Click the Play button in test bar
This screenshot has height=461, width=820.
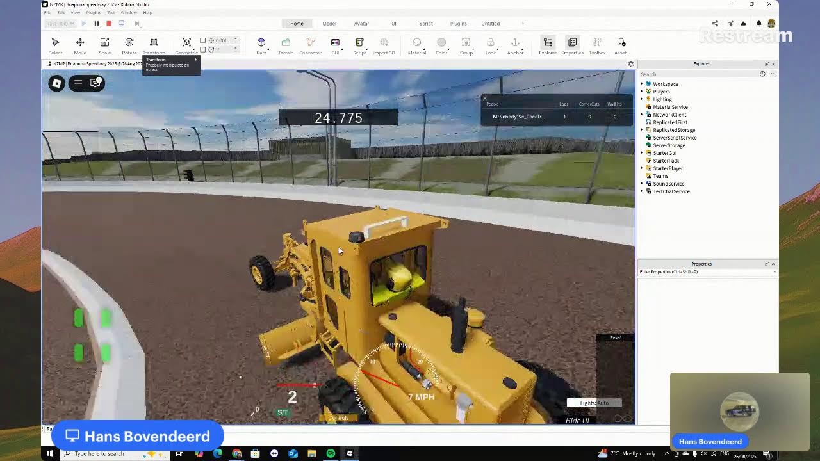[x=84, y=24]
